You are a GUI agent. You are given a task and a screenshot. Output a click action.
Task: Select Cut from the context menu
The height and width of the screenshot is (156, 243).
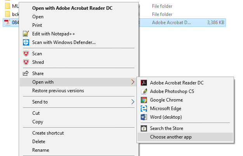pyautogui.click(x=36, y=113)
